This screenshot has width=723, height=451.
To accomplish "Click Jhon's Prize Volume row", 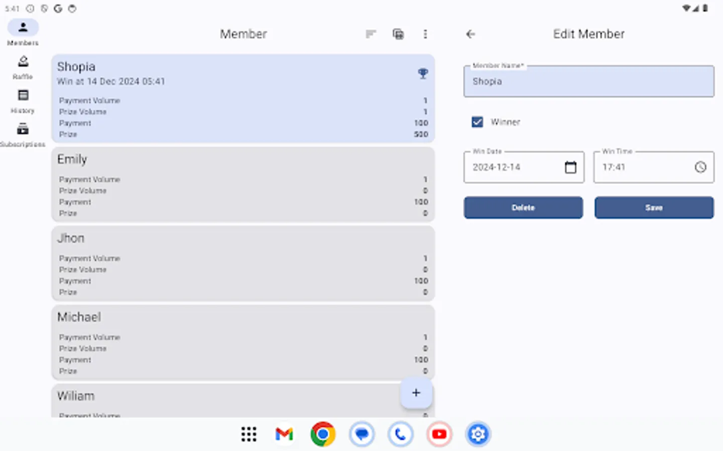I will pos(243,270).
